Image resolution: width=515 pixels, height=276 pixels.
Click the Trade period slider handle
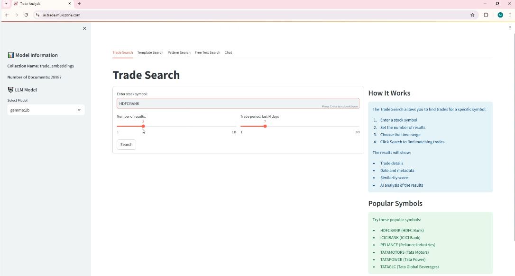[x=265, y=126]
